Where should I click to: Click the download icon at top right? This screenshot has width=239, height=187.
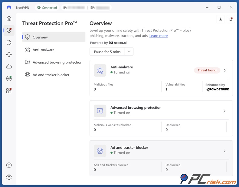[x=220, y=19]
